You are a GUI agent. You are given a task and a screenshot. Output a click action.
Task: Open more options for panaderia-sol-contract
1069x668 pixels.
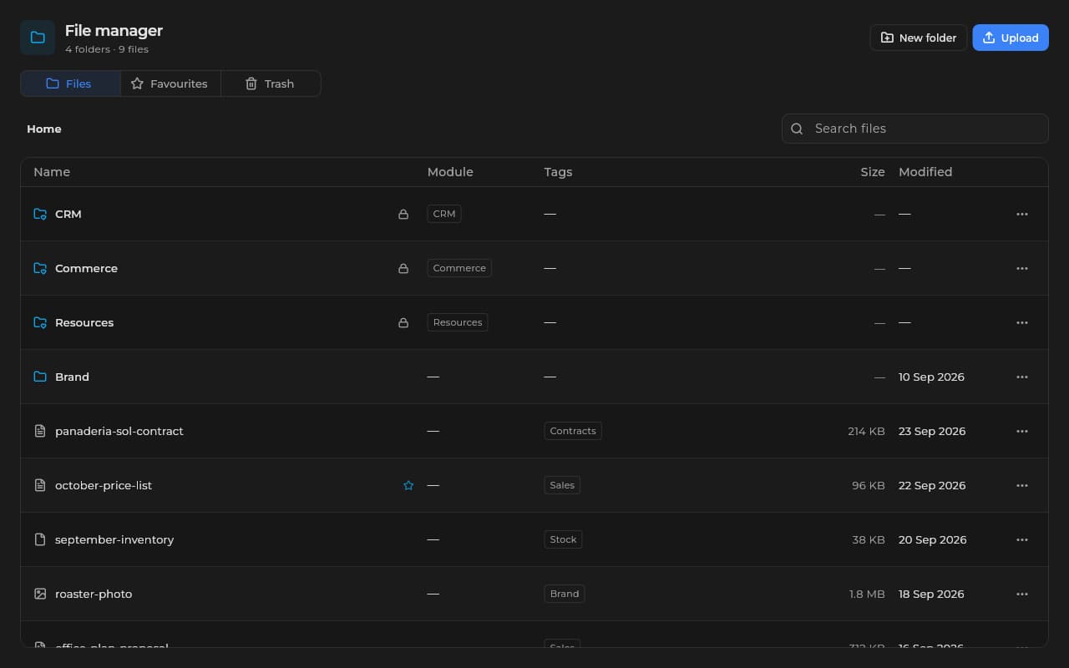(1021, 431)
